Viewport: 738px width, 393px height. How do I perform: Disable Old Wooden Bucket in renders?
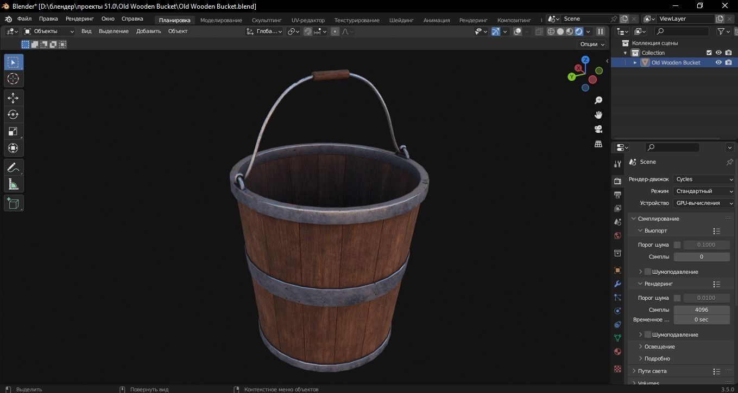click(728, 62)
